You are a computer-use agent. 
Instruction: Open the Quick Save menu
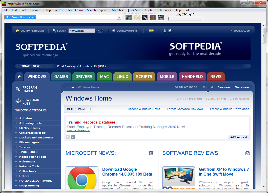134,10
